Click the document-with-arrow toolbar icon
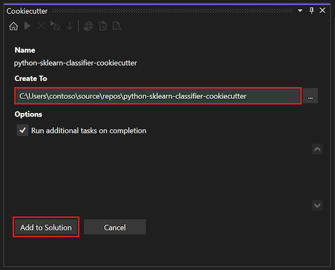The image size is (335, 270). (117, 26)
